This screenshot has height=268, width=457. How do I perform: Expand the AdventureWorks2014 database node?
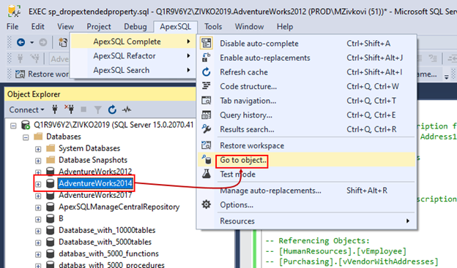38,184
